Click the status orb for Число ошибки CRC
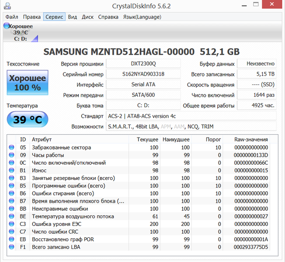 tap(11, 231)
